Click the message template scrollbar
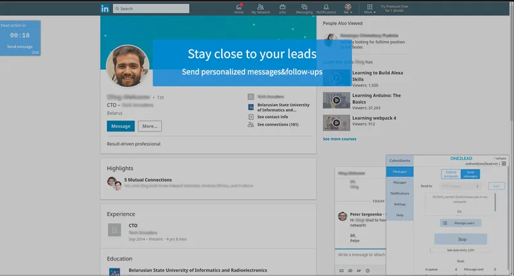The height and width of the screenshot is (276, 514). point(495,202)
